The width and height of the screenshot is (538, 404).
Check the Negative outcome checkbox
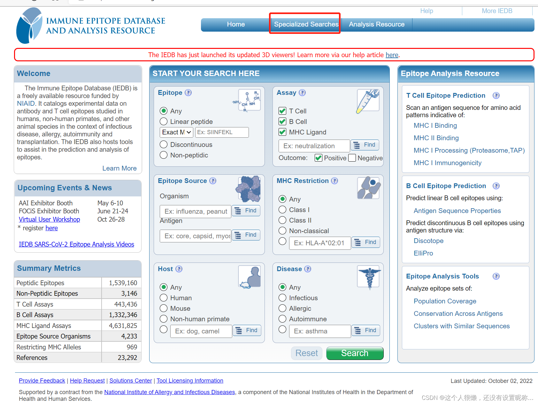tap(352, 158)
